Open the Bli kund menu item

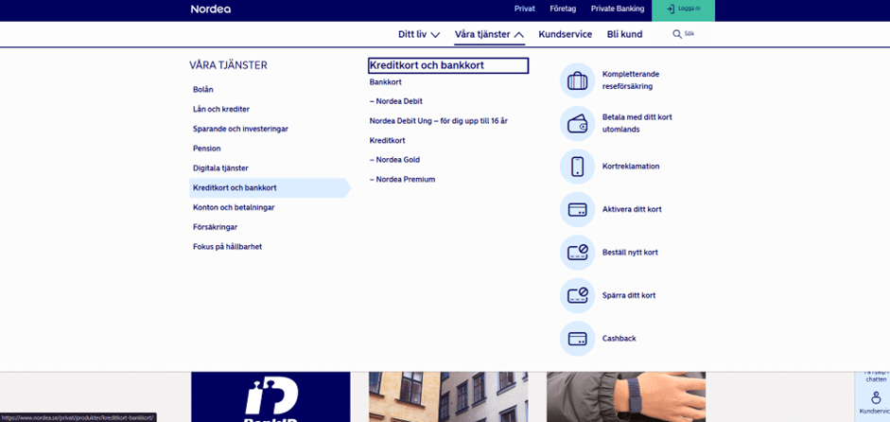(x=624, y=34)
